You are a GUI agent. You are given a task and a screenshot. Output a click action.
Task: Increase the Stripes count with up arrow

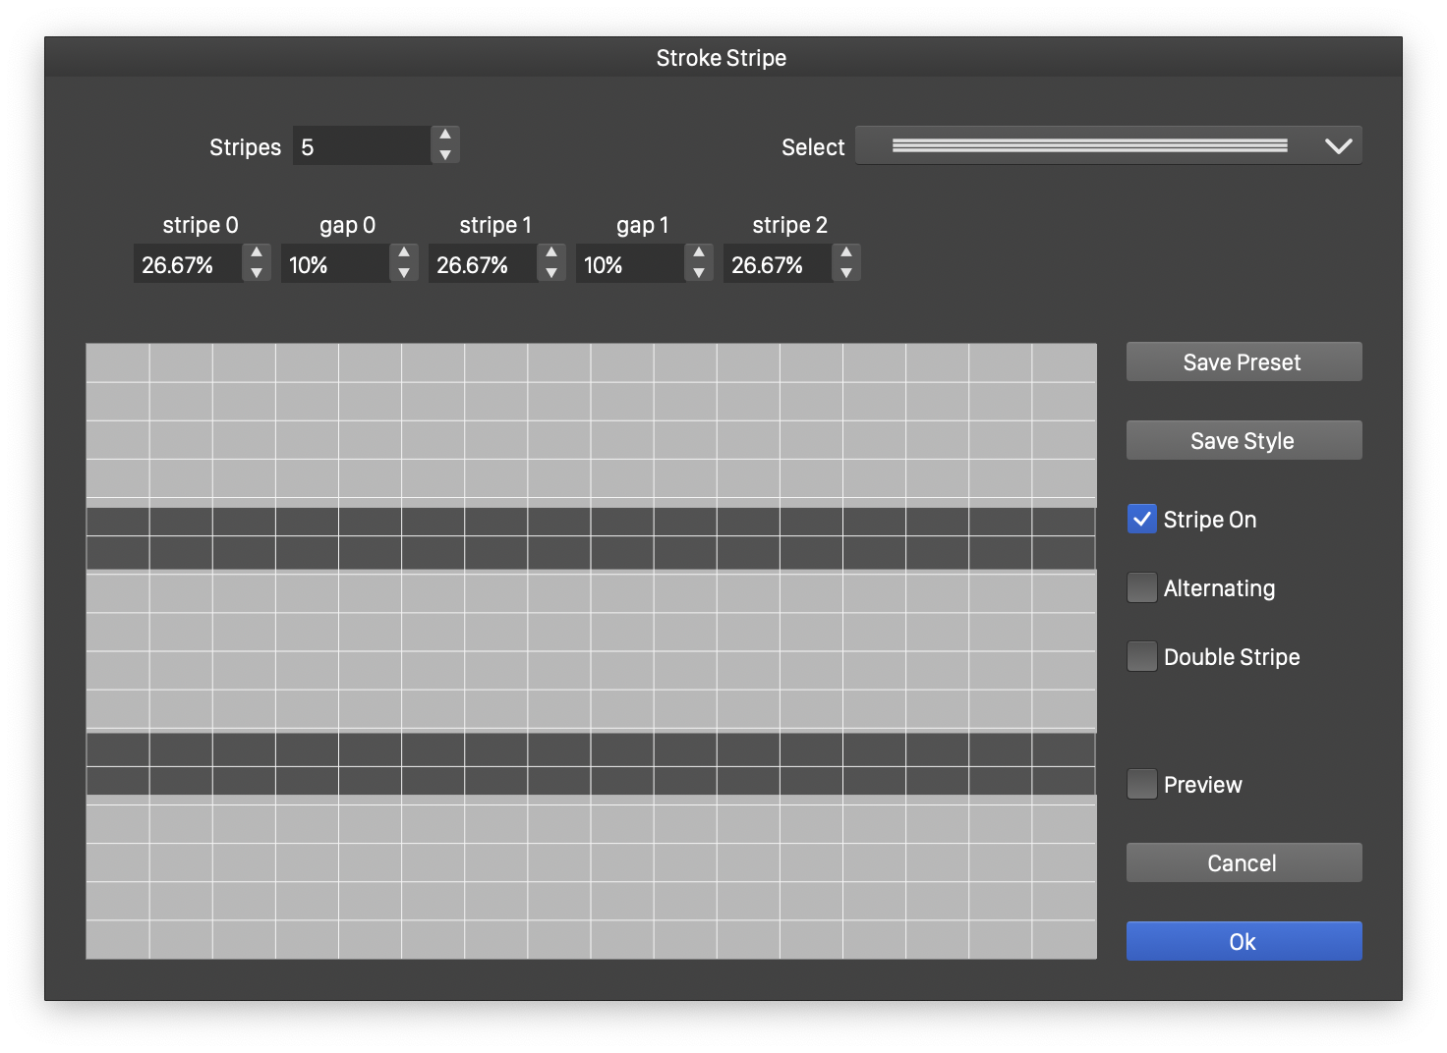[x=445, y=136]
